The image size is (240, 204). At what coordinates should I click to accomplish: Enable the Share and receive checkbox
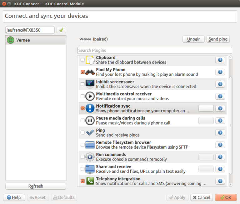82,169
